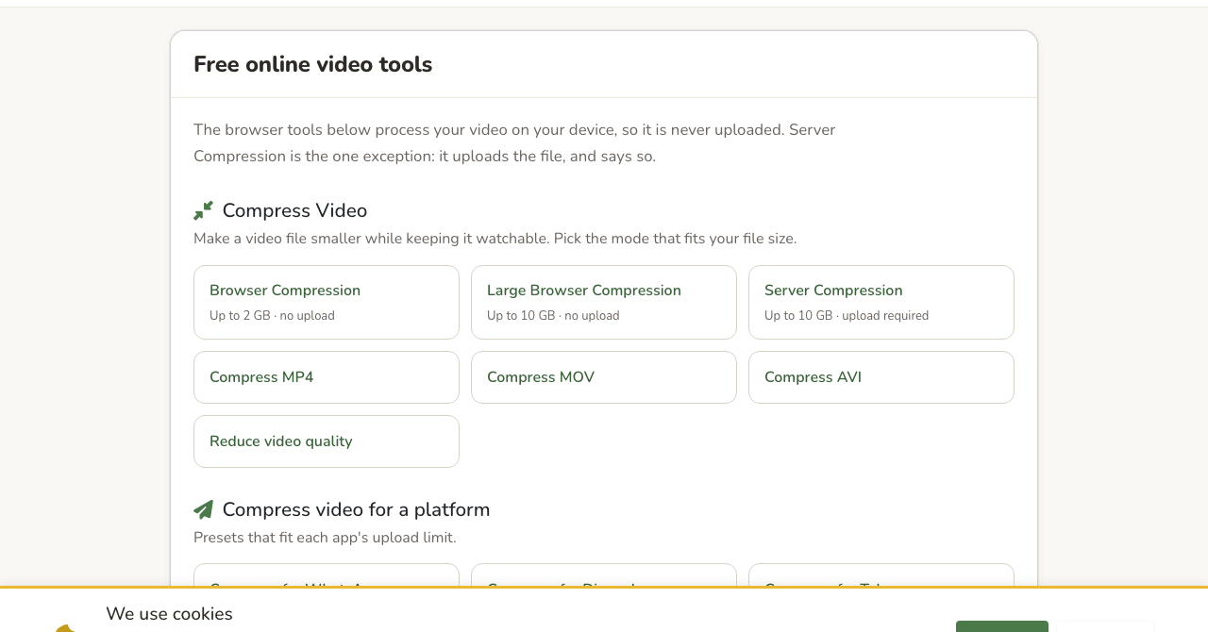The height and width of the screenshot is (632, 1208).
Task: Open the Large Browser Compression tool
Action: click(604, 302)
